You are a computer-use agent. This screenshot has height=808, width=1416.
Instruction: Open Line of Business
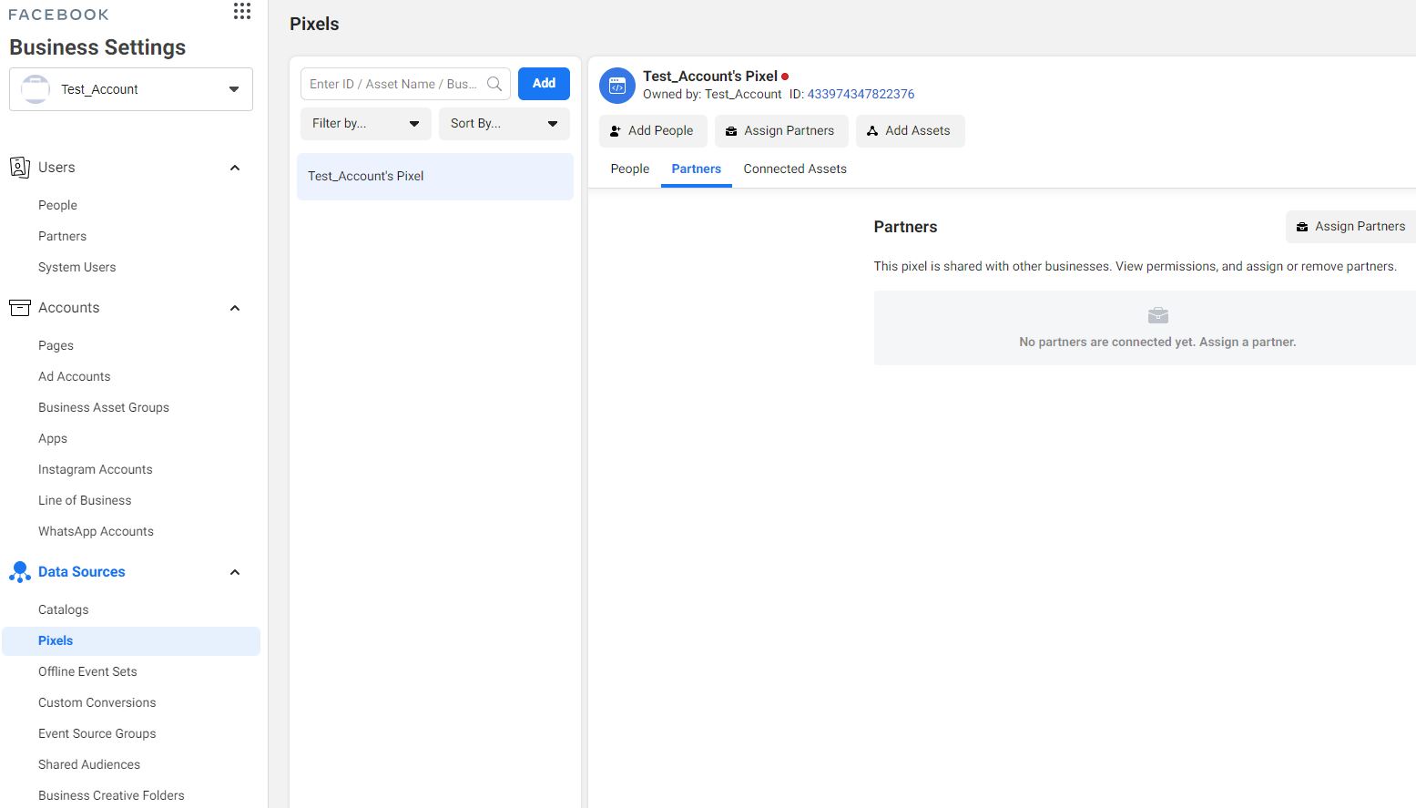(85, 500)
